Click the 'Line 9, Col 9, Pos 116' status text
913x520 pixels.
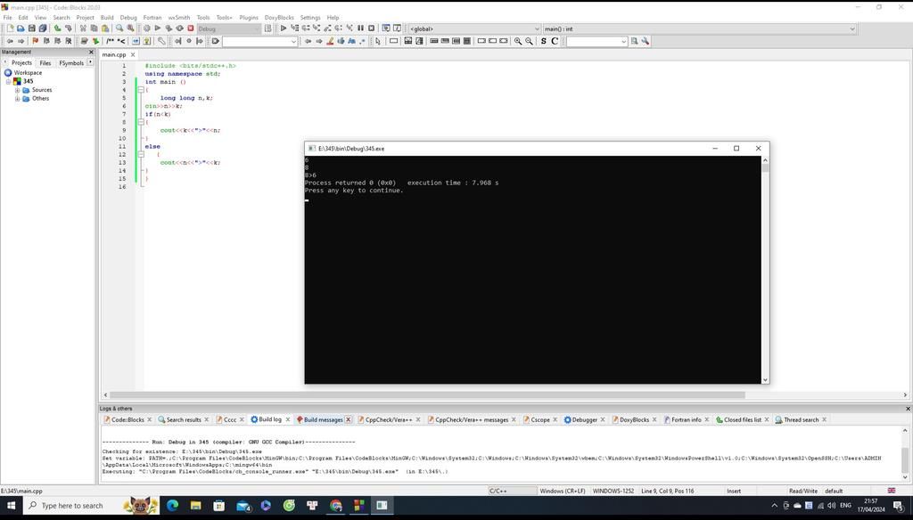point(667,491)
